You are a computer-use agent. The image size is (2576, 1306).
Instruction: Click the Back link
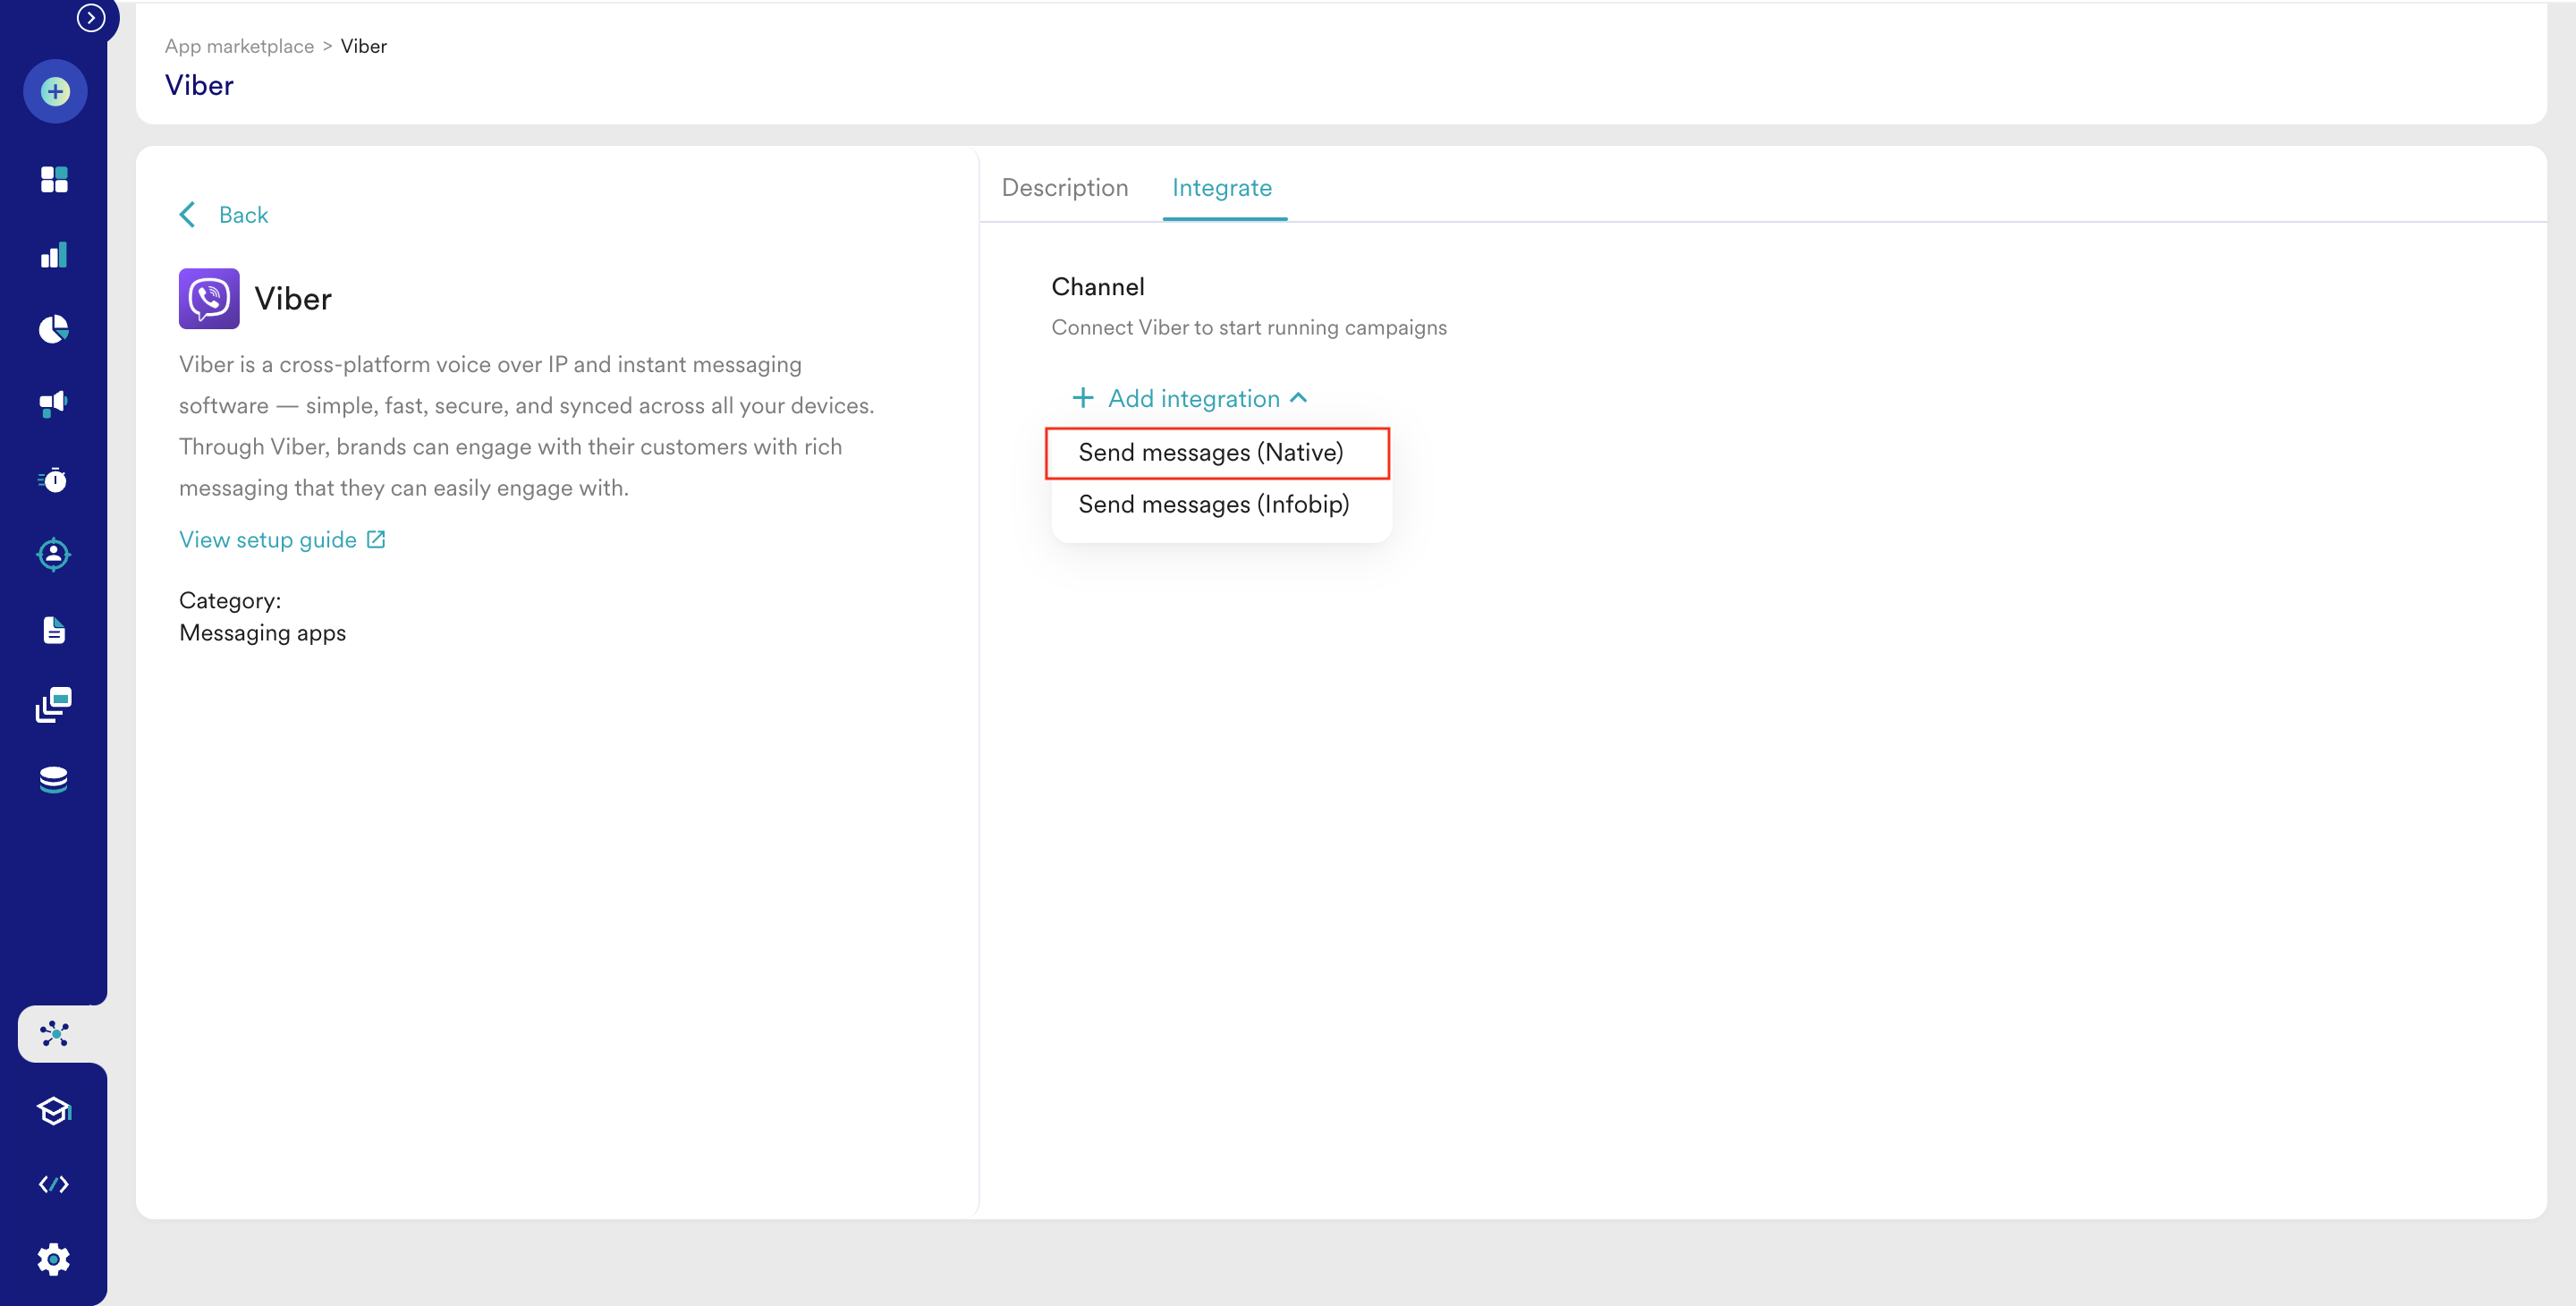[x=243, y=215]
